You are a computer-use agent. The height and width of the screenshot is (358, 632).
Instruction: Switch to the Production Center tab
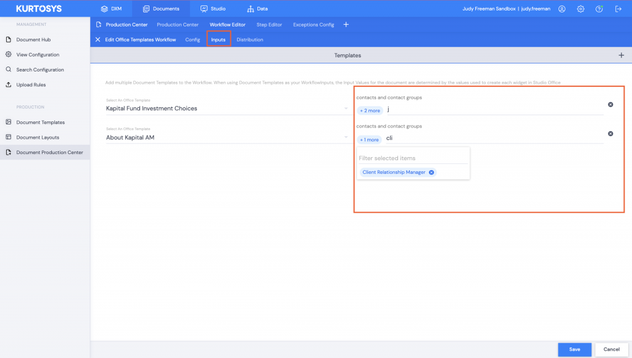click(x=177, y=25)
